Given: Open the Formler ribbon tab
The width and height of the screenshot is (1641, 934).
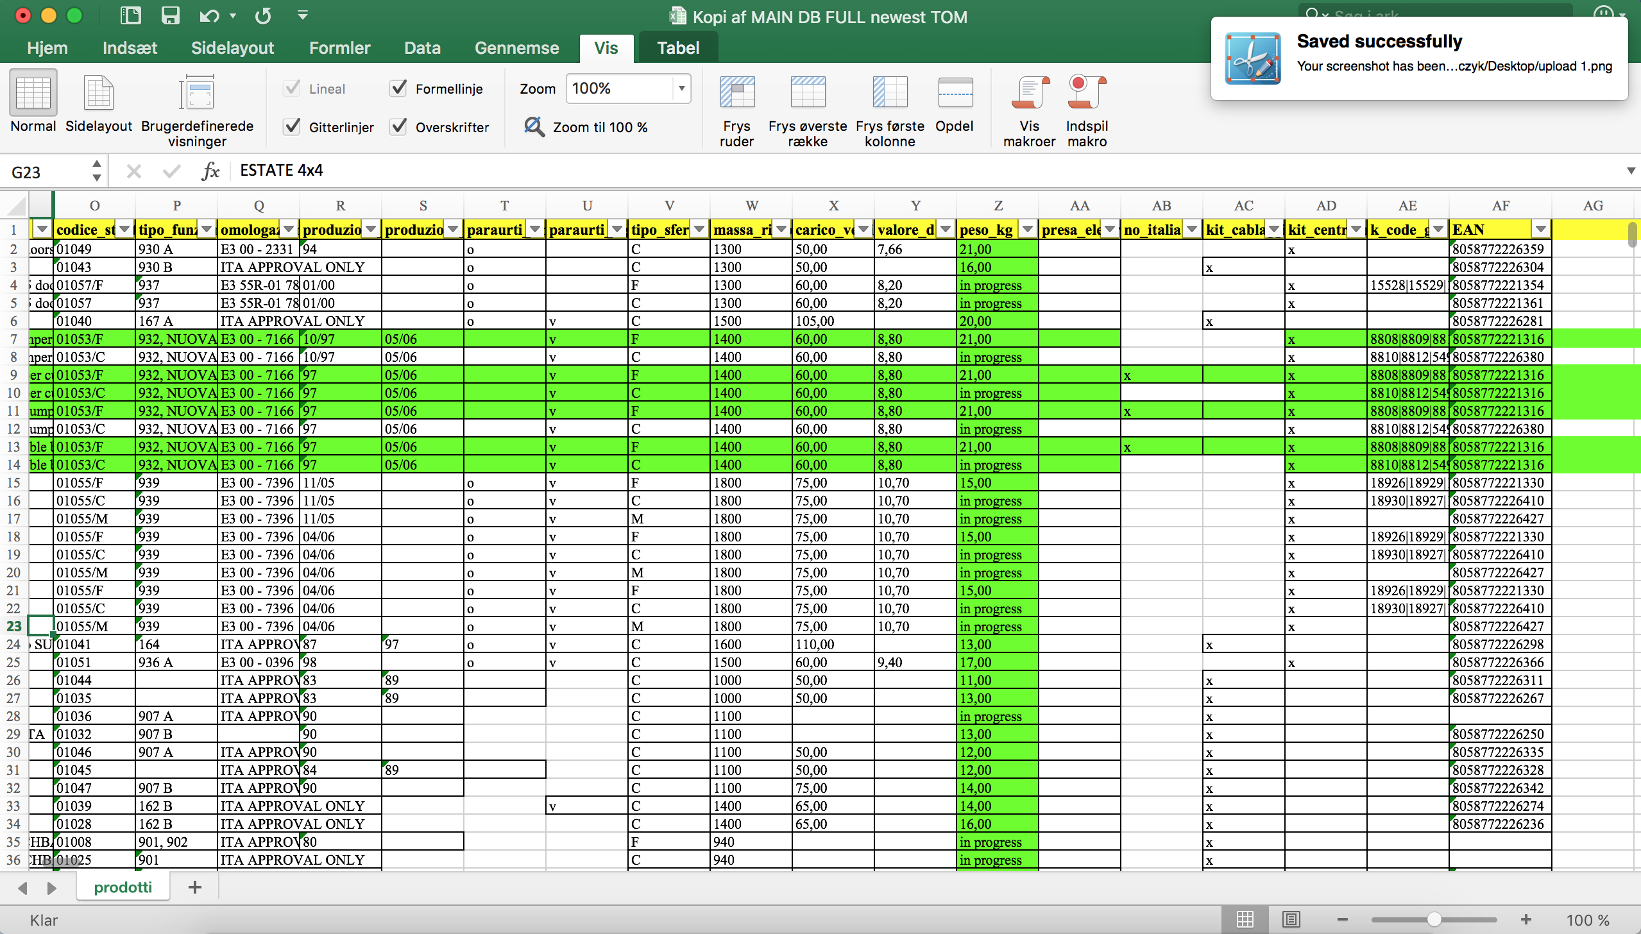Looking at the screenshot, I should 339,48.
